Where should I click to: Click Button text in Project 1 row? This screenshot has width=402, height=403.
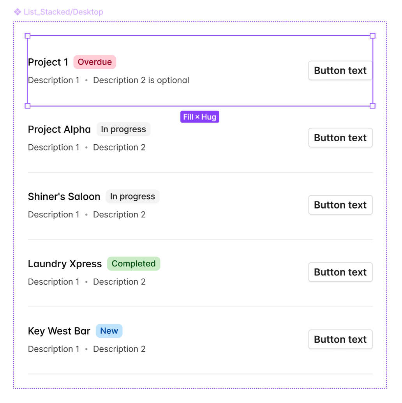[x=340, y=70]
